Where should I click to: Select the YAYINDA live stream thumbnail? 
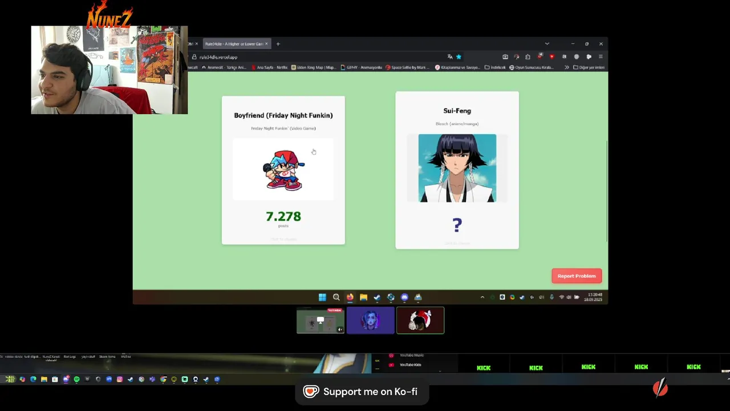(321, 320)
